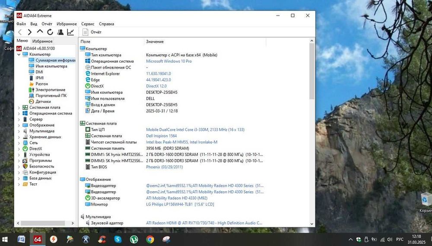Expand the Операционная система tree node

pyautogui.click(x=19, y=114)
